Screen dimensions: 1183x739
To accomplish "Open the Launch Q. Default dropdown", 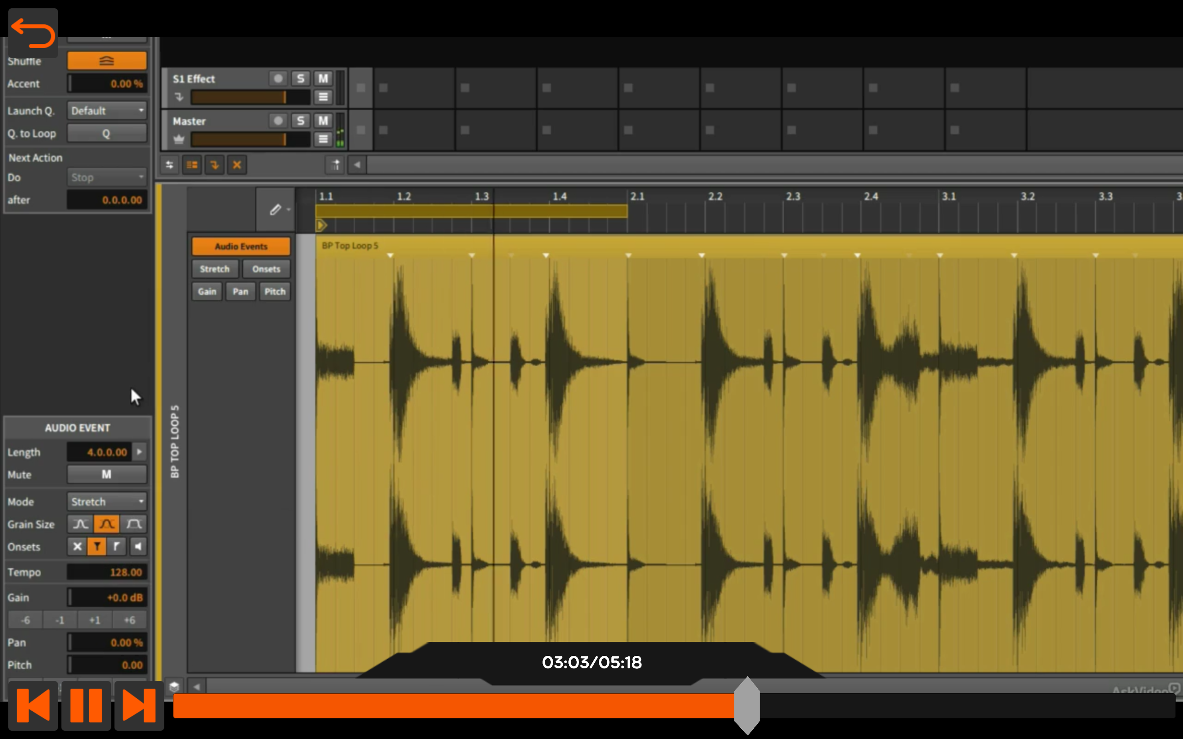I will click(x=107, y=110).
